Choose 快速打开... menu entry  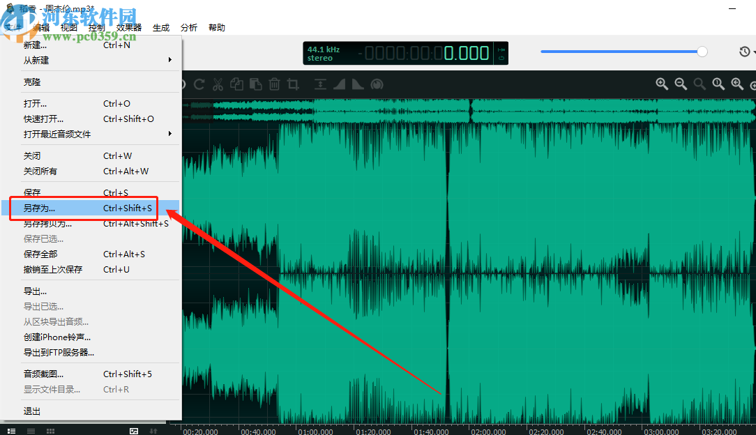pyautogui.click(x=91, y=119)
